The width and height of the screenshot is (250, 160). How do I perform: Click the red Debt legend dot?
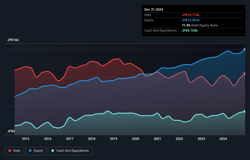pos(10,151)
